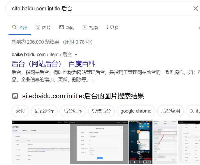
Task: Open the 支付管理 settings table thumbnail
Action: [41, 142]
